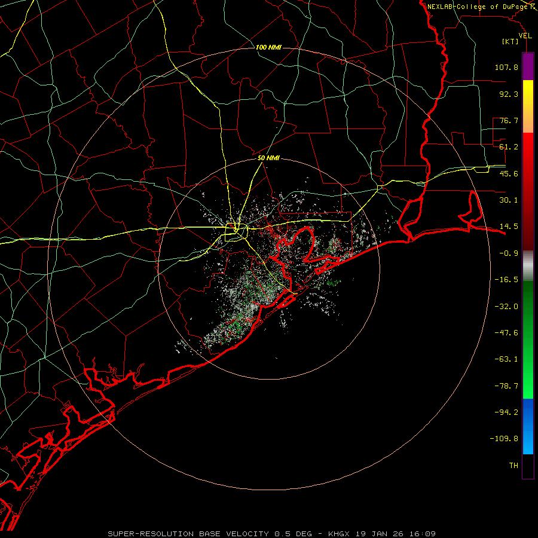This screenshot has width=538, height=538.
Task: Click the yellow highway loop around the city center
Action: (x=236, y=233)
